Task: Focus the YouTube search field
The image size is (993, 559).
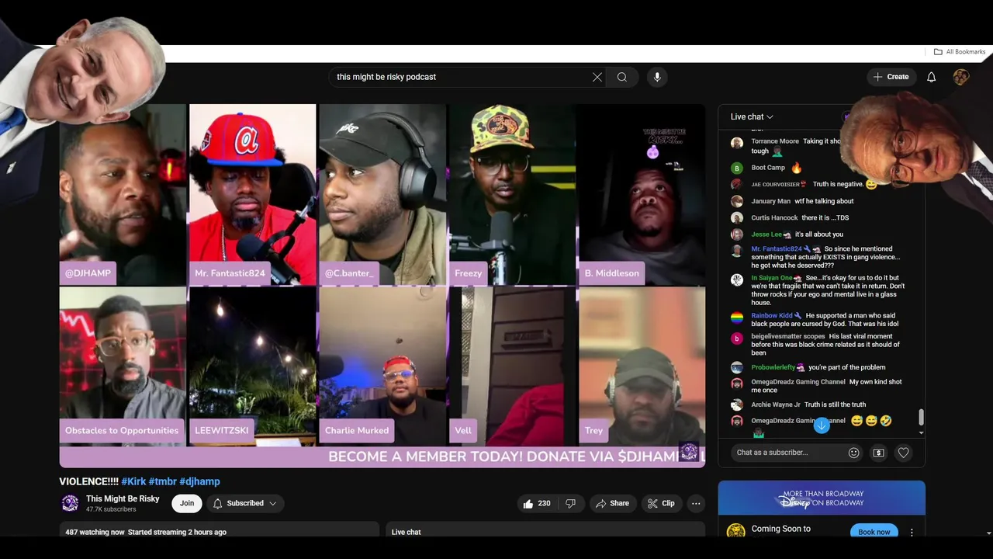Action: pyautogui.click(x=462, y=77)
